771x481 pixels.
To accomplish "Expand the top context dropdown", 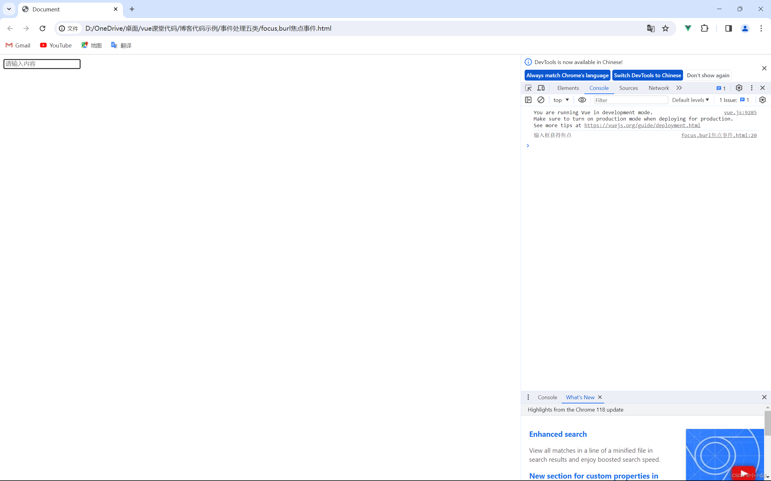I will 561,100.
